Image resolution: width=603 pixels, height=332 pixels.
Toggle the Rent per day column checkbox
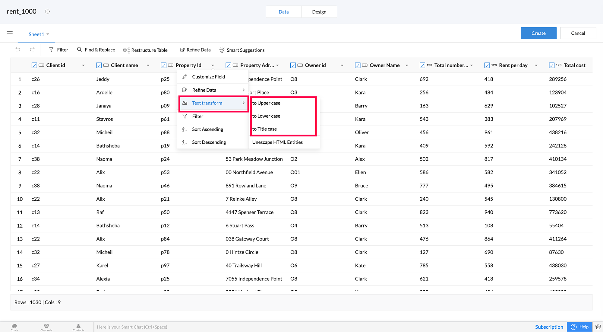[x=487, y=65]
